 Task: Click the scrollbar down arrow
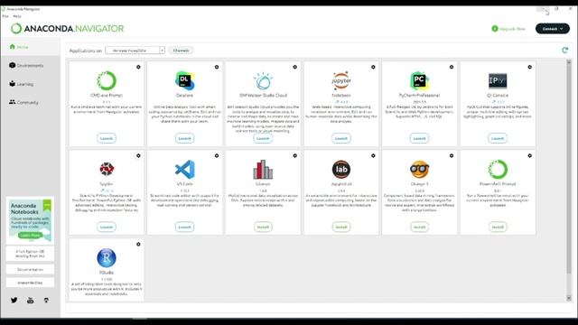[x=569, y=298]
